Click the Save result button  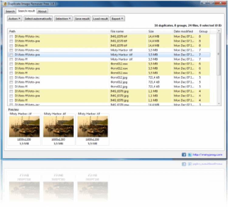pos(82,19)
